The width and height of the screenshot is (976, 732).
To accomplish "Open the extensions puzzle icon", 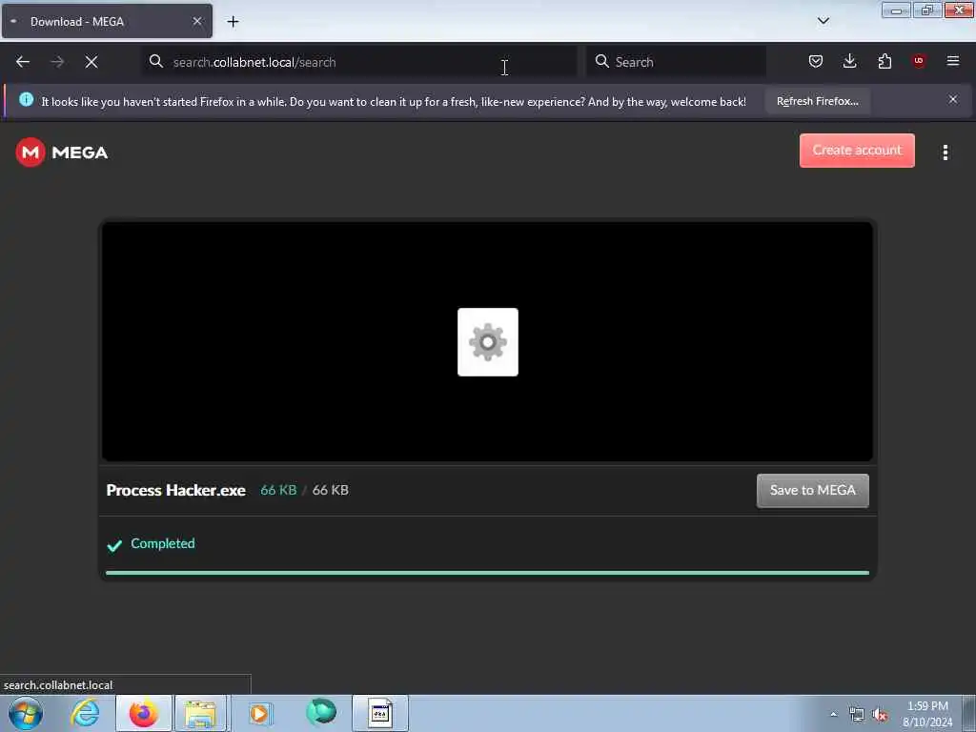I will 884,61.
